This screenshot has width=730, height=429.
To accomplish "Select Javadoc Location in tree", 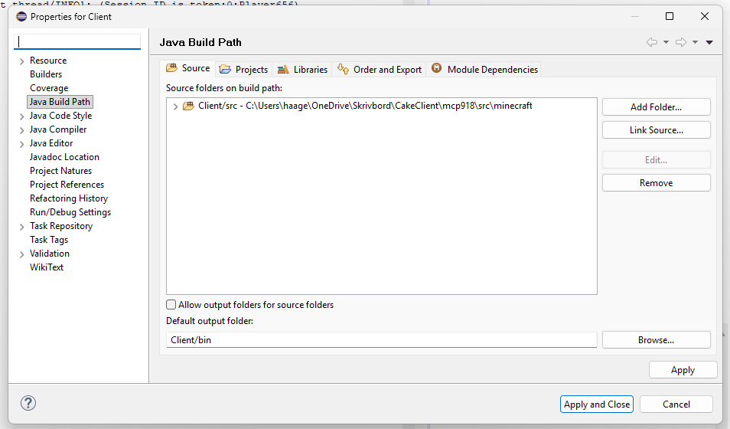I will click(64, 157).
